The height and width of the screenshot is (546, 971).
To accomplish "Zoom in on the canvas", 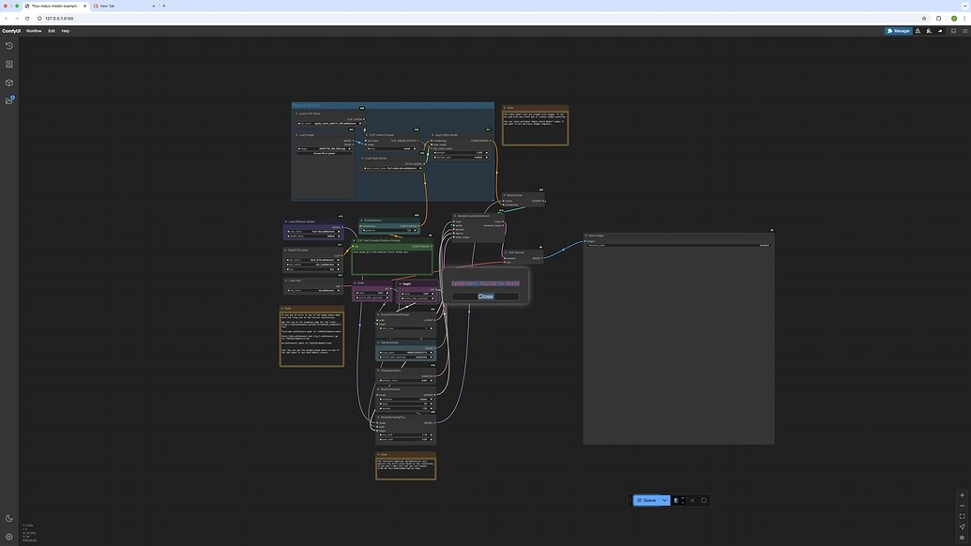I will pyautogui.click(x=962, y=495).
